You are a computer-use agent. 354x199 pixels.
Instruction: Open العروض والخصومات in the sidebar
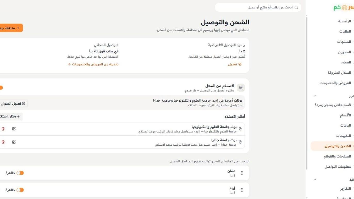(x=332, y=83)
